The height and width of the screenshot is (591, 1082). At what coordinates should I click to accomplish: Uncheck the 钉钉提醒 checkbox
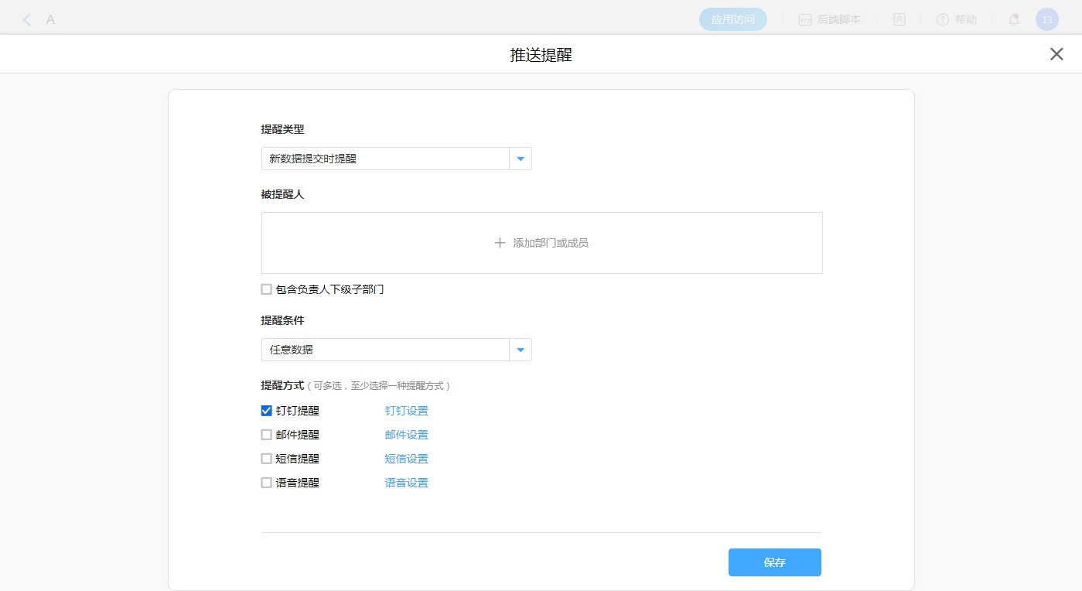pos(267,411)
